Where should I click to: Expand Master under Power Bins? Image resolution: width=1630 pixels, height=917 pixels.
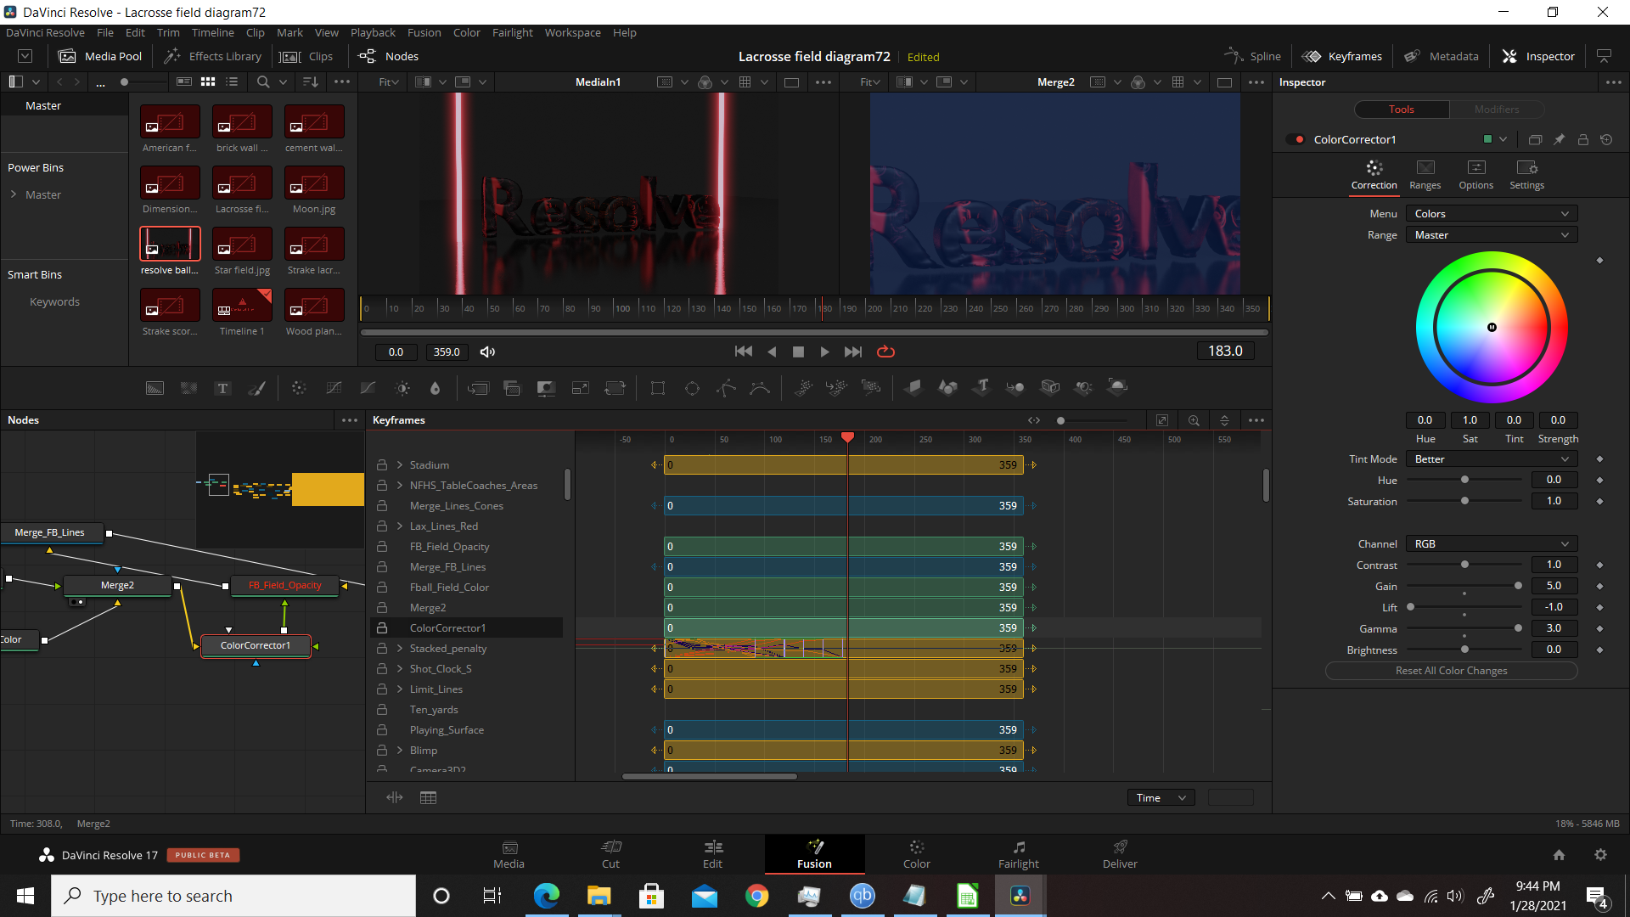pyautogui.click(x=14, y=194)
